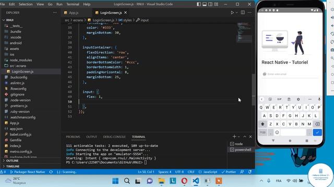Screen dimensions: 334x187
Task: Switch to the DEBUG CONSOLE panel tab
Action: pyautogui.click(x=114, y=137)
